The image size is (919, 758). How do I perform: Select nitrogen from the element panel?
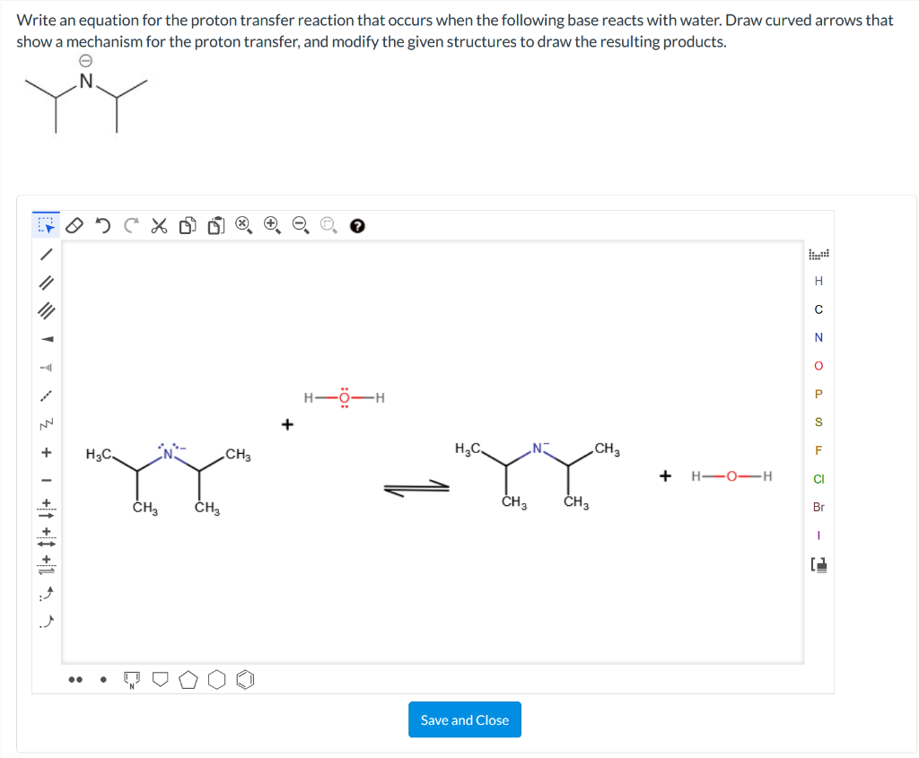[818, 336]
